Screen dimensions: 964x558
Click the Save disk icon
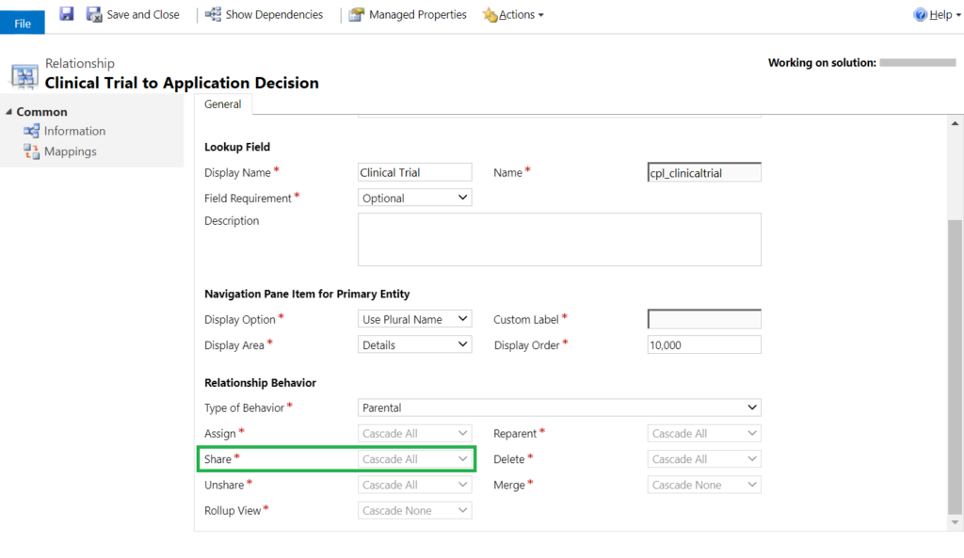[65, 13]
